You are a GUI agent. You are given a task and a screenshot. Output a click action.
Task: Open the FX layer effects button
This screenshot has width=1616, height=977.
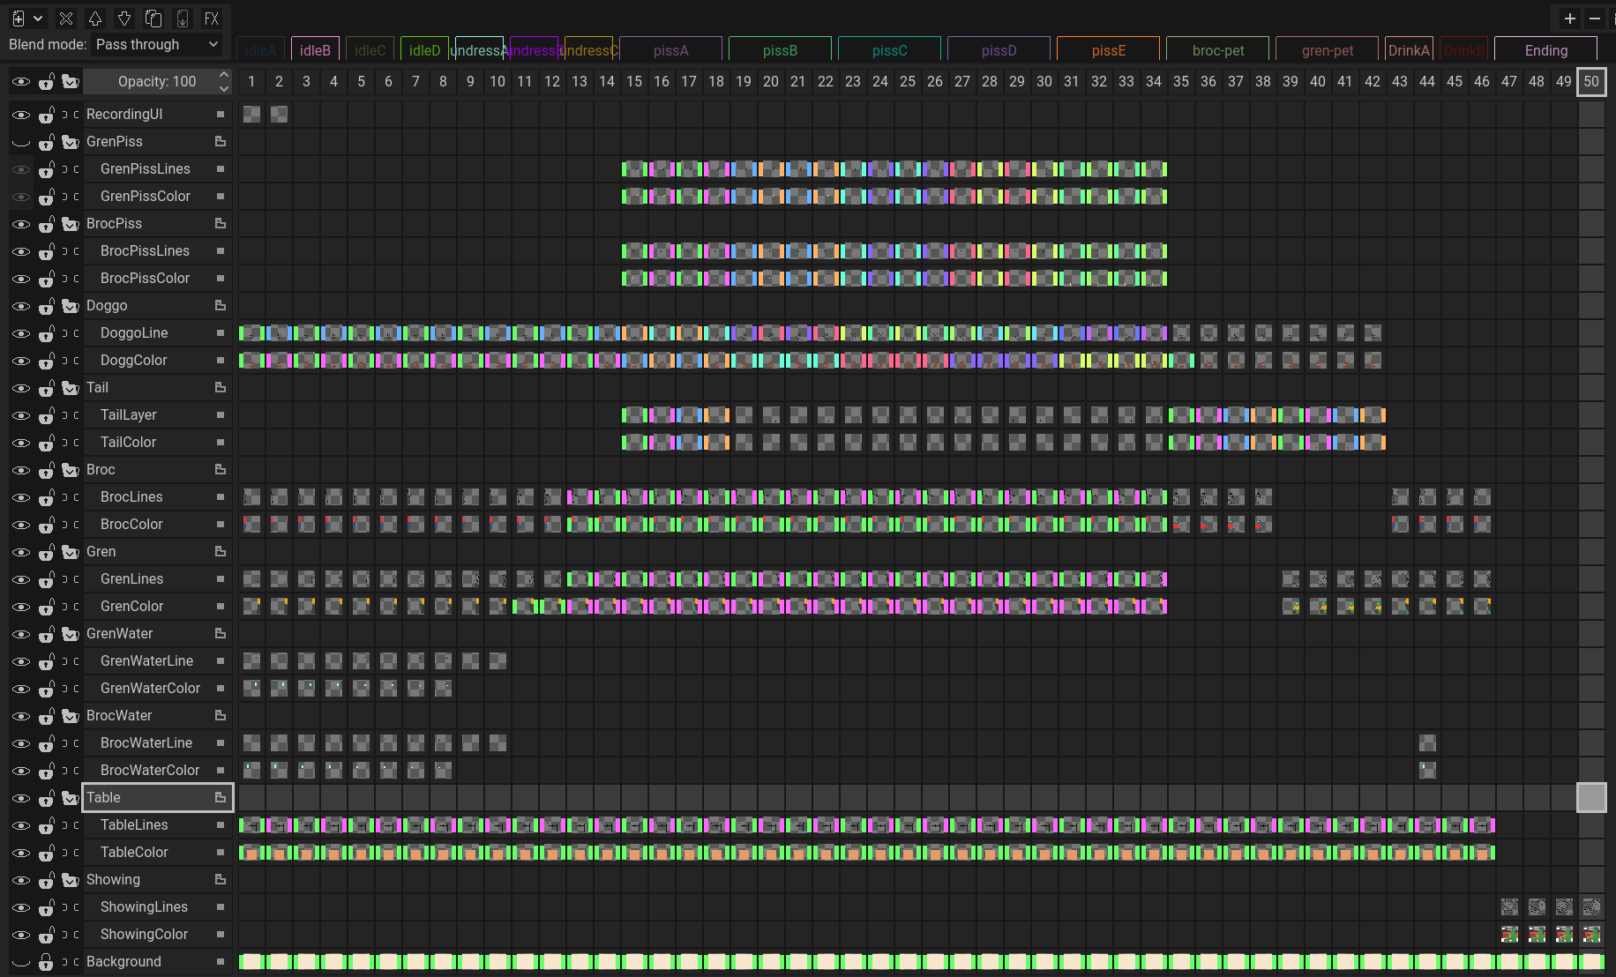[x=212, y=19]
